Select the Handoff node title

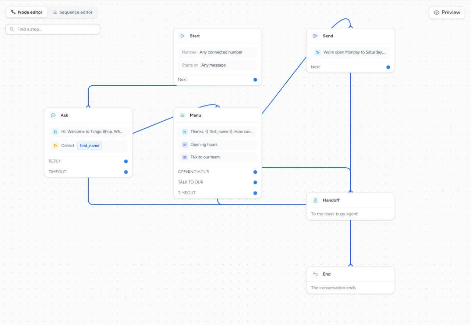(x=331, y=200)
